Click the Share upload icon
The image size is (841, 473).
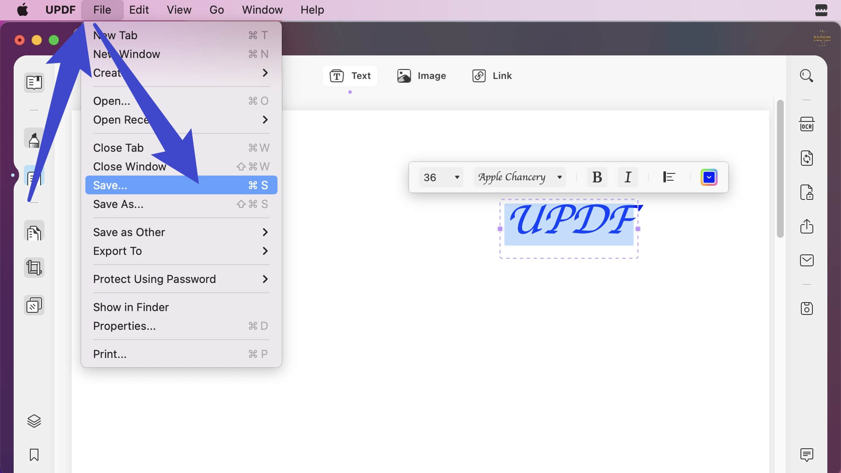click(806, 226)
